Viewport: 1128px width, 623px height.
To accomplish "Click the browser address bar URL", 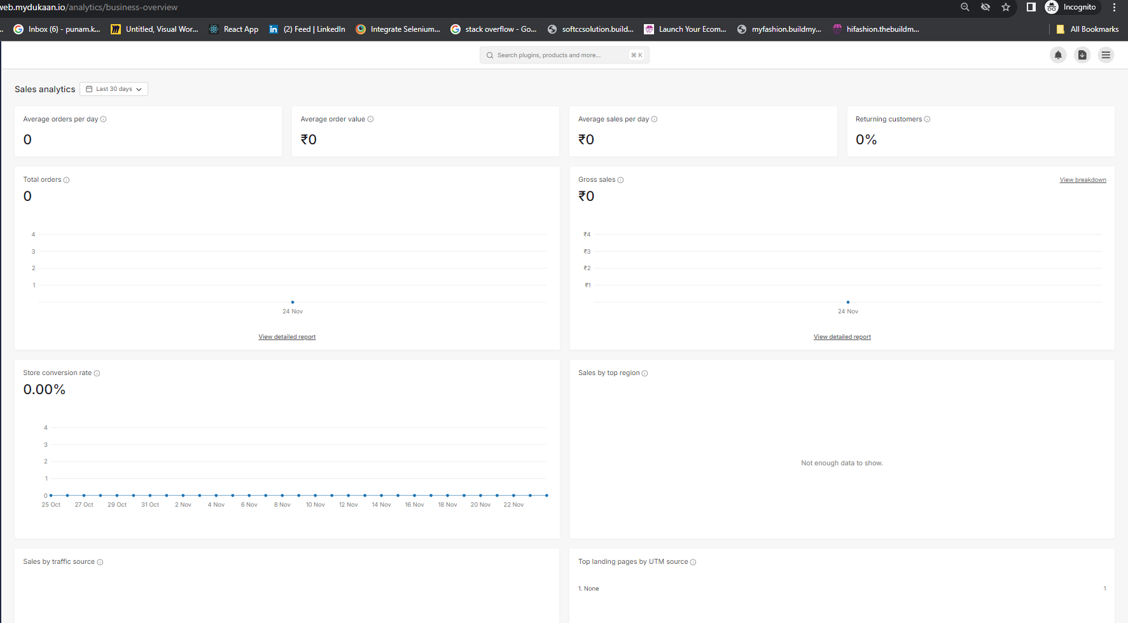I will 88,7.
